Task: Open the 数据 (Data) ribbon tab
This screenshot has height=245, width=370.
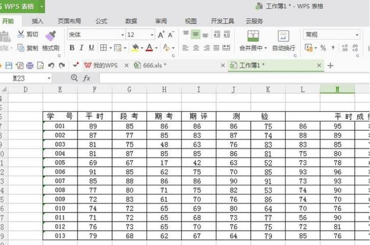Action: [x=131, y=21]
